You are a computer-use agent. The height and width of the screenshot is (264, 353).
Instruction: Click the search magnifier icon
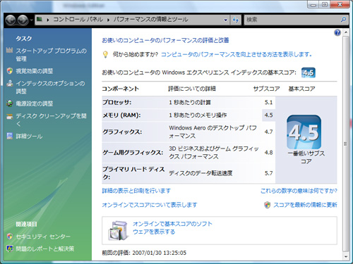click(343, 20)
